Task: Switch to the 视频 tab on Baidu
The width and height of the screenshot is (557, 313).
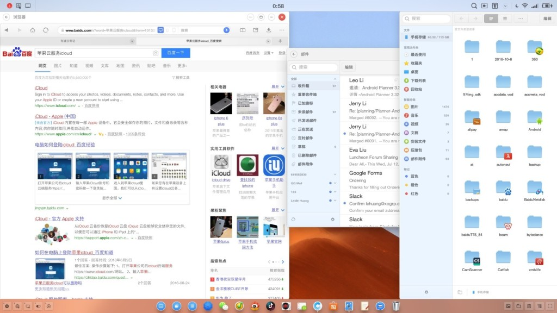Action: [x=89, y=66]
